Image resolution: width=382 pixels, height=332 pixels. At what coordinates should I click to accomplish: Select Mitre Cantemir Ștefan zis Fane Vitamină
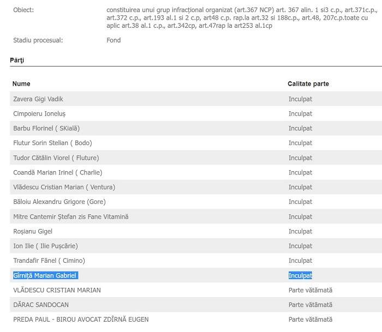click(x=71, y=217)
